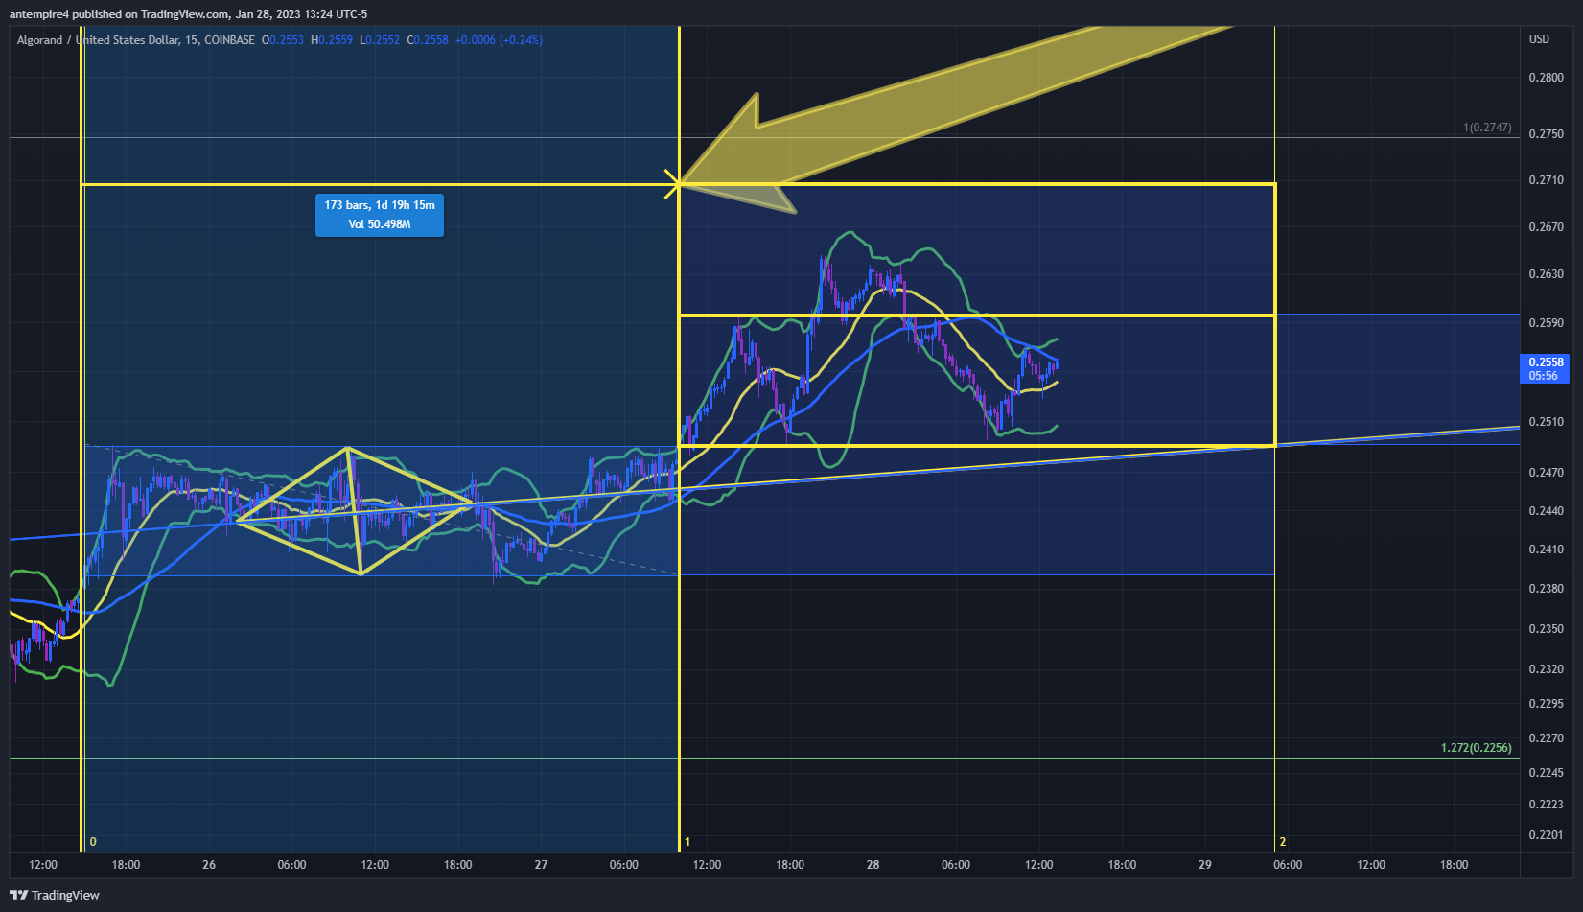Click the 0.2410 price axis label
The image size is (1583, 912).
pyautogui.click(x=1546, y=550)
